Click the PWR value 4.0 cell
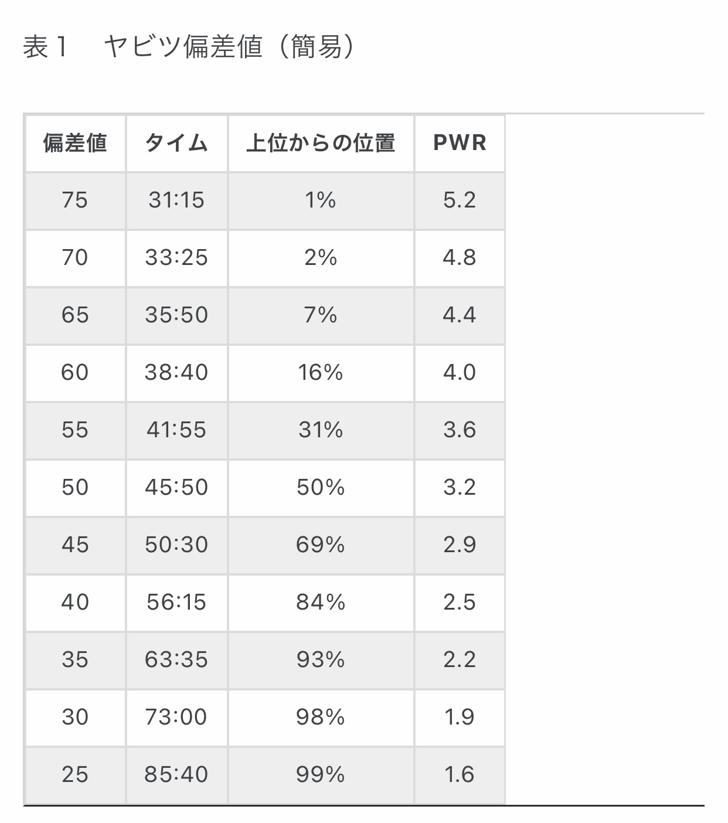Image resolution: width=728 pixels, height=823 pixels. click(460, 373)
